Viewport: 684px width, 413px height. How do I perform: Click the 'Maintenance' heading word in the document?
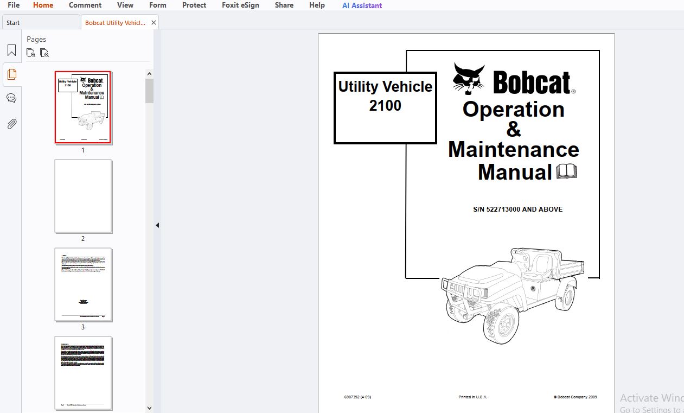[x=514, y=149]
